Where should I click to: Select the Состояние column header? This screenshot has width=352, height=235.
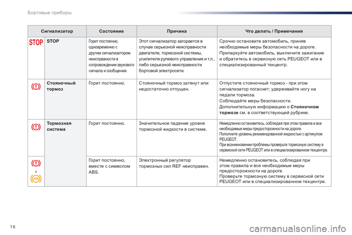tap(111, 31)
